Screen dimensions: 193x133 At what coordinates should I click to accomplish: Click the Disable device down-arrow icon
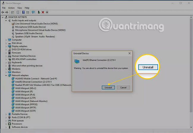coord(47,12)
